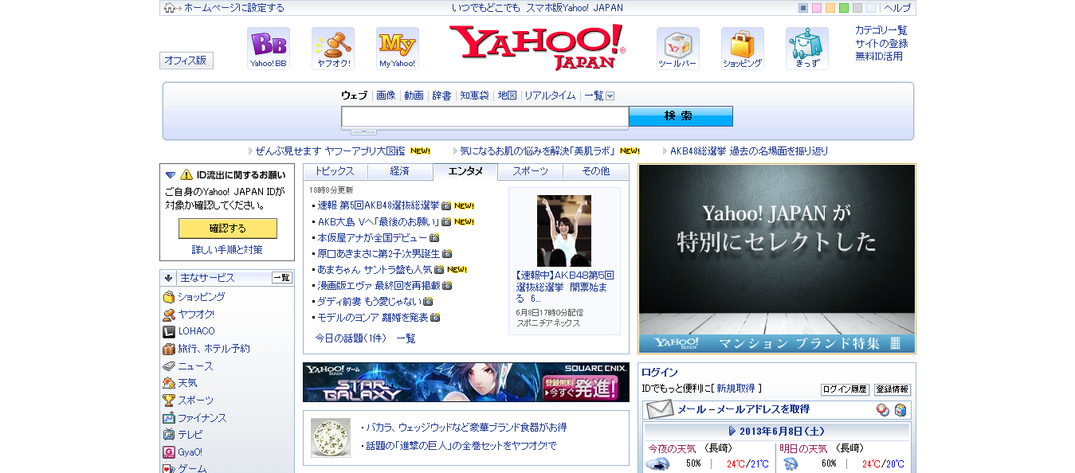Open the ヤフオク! auction gavel icon

pyautogui.click(x=333, y=49)
